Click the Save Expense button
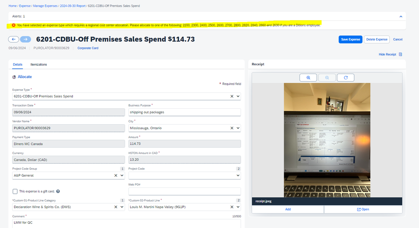Viewport: 419px width, 228px height. [x=350, y=39]
